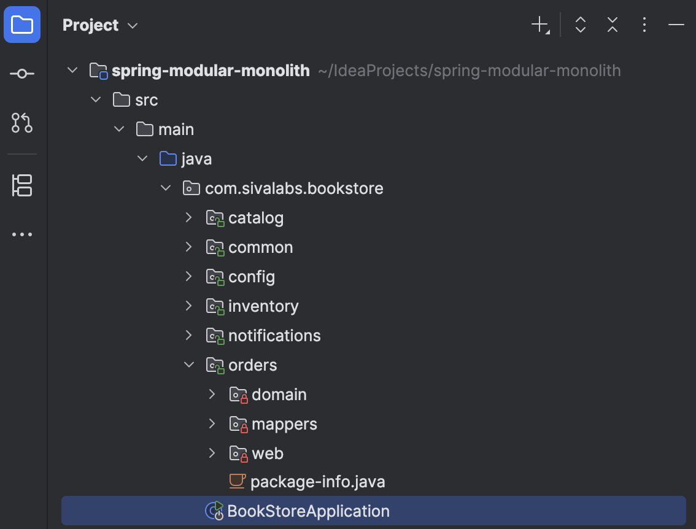This screenshot has height=529, width=696.
Task: Hide the Project tool window
Action: tap(676, 25)
